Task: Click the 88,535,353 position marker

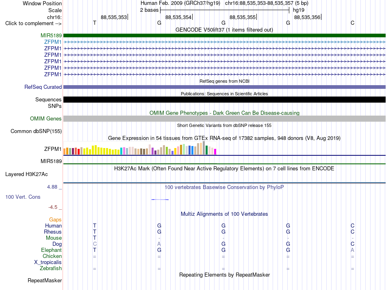Action: [114, 17]
